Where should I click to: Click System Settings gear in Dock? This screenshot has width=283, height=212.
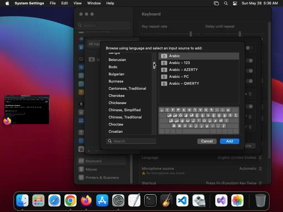tap(118, 200)
